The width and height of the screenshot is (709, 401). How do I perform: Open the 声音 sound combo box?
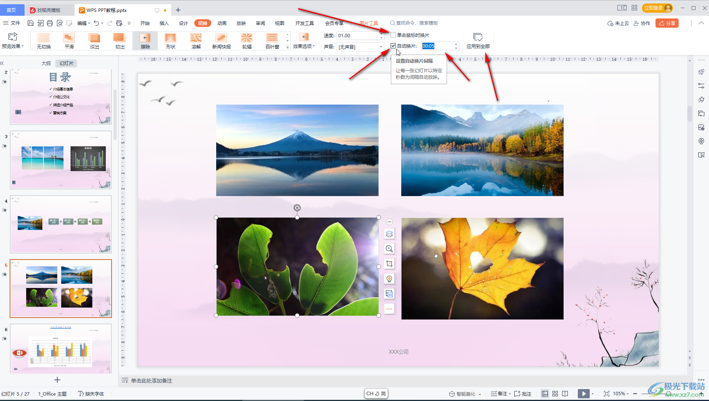[x=360, y=47]
